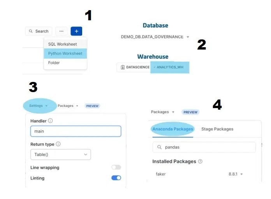Click the faker package name
Viewport: 271px width, 199px height.
[x=160, y=174]
